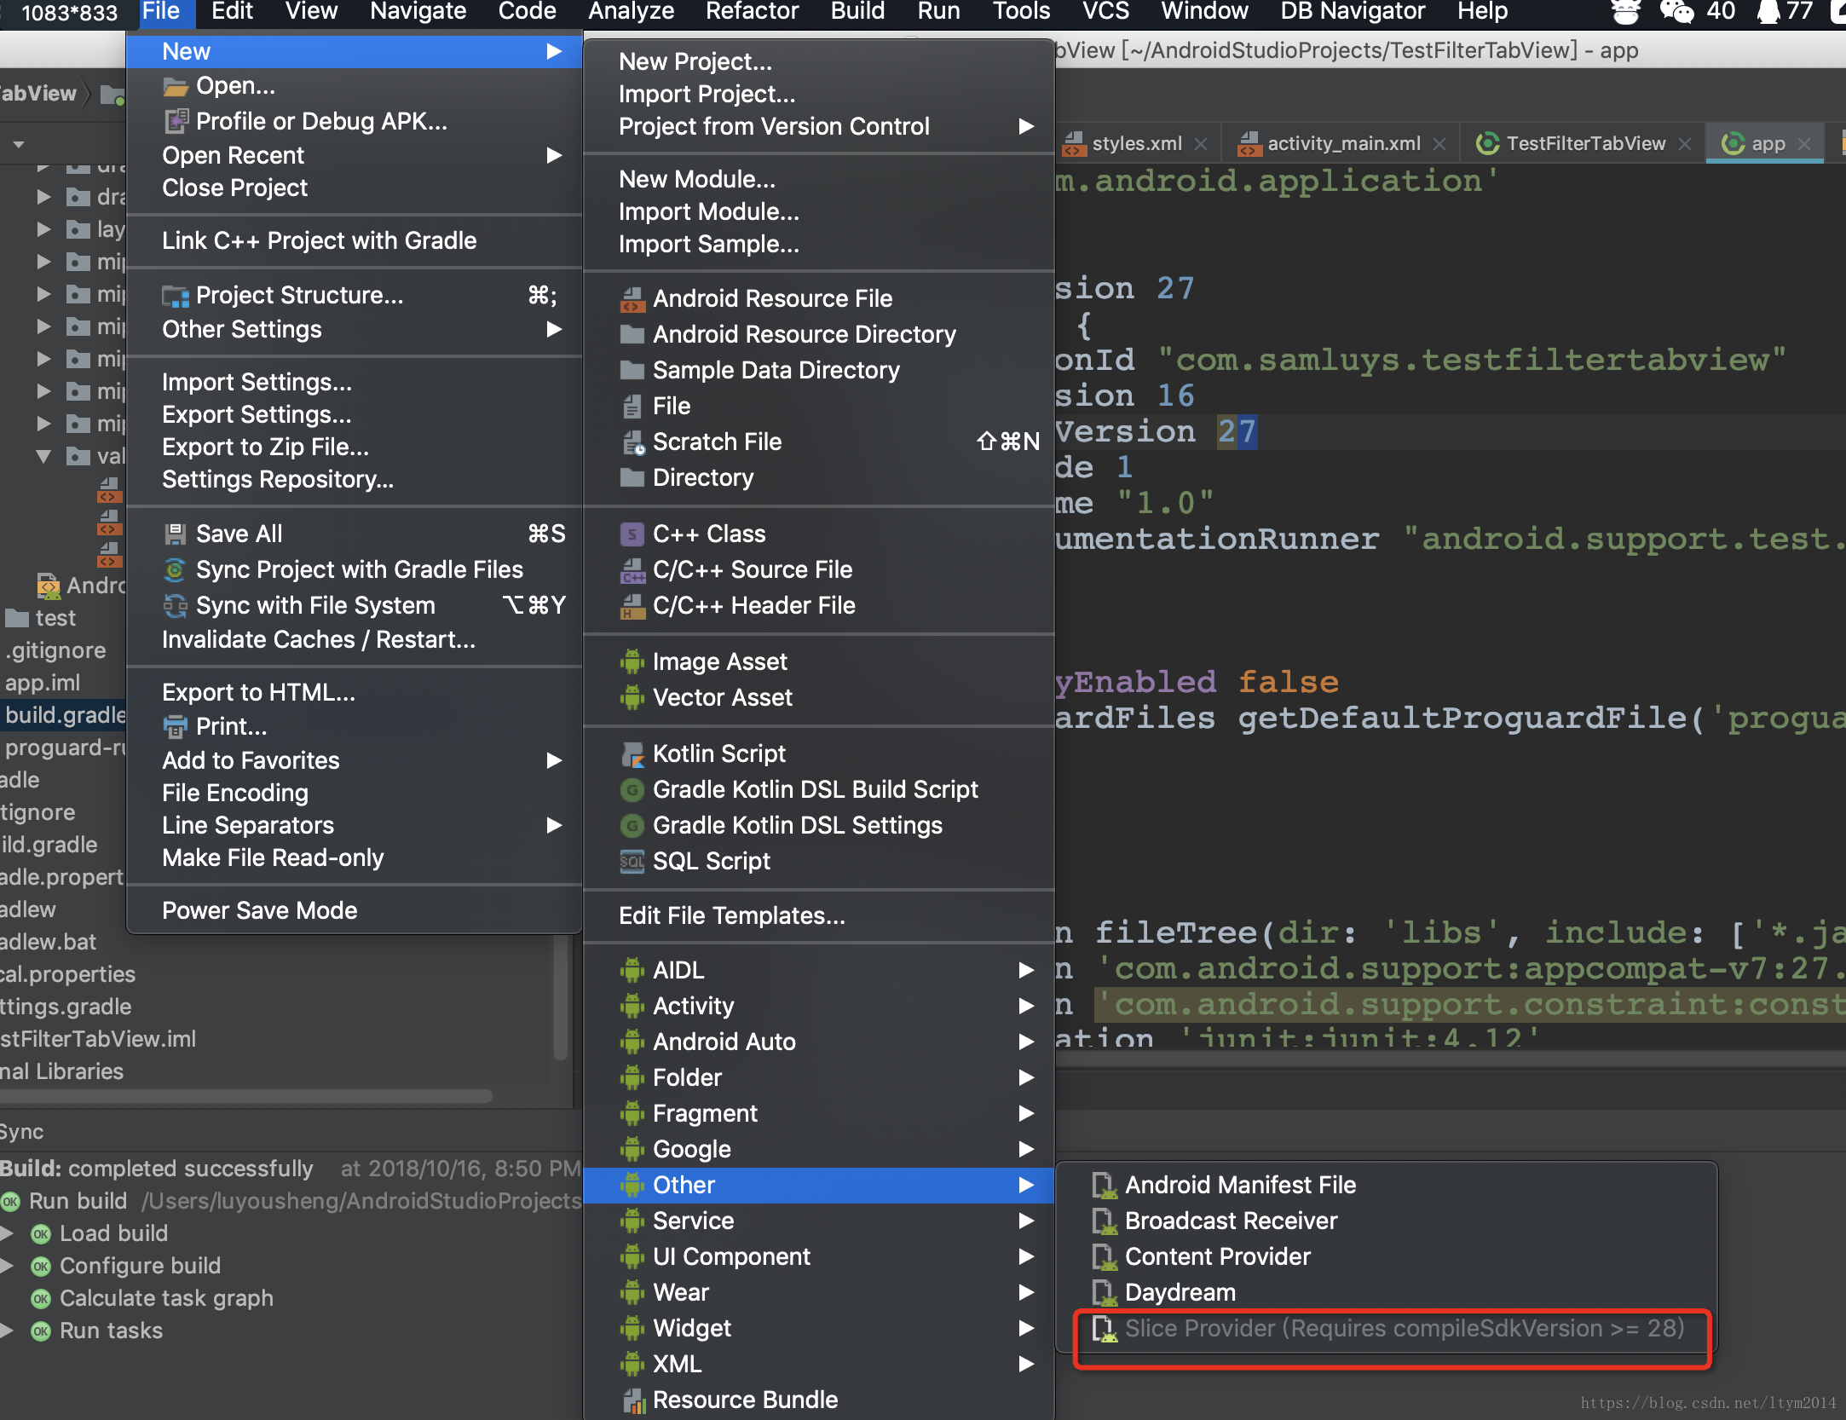
Task: Choose Edit File Templates entry
Action: [x=819, y=915]
